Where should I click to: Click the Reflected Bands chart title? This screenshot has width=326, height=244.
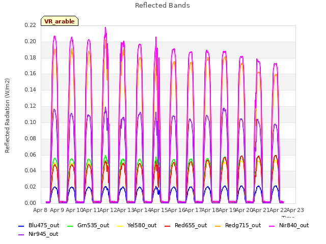(162, 6)
